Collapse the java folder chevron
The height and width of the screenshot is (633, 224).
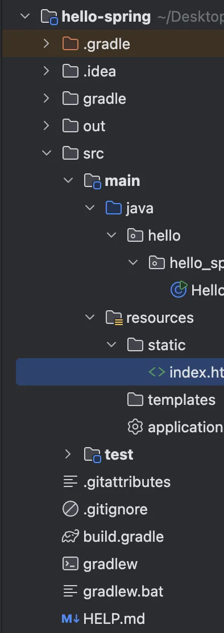pos(90,208)
